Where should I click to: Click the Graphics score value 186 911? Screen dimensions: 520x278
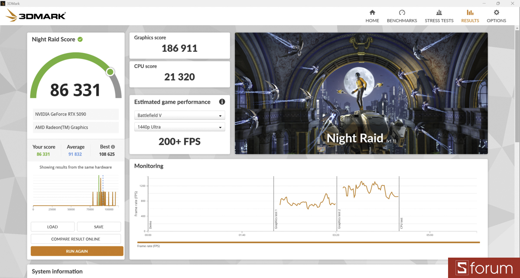[x=179, y=48]
